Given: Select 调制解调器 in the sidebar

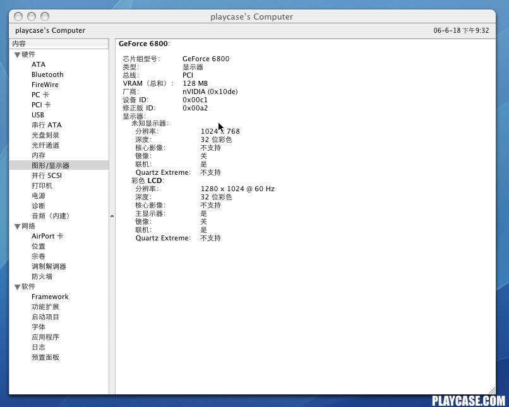Looking at the screenshot, I should pyautogui.click(x=49, y=266).
